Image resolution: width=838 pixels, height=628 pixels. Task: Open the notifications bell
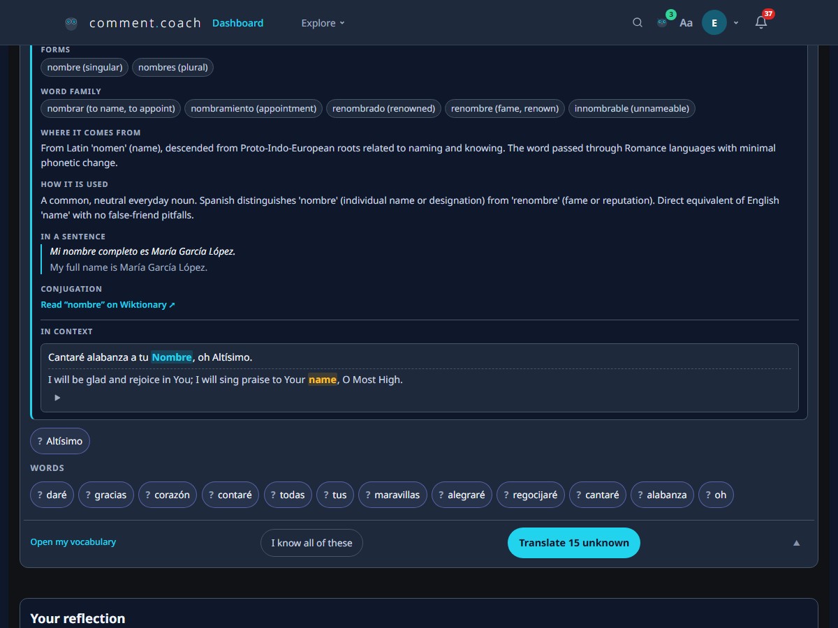(761, 22)
